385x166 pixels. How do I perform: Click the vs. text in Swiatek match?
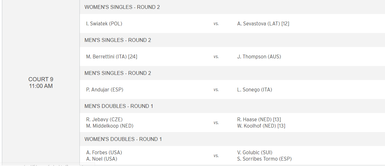point(216,23)
